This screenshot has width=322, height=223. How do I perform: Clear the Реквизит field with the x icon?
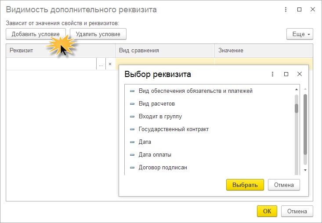tap(110, 64)
